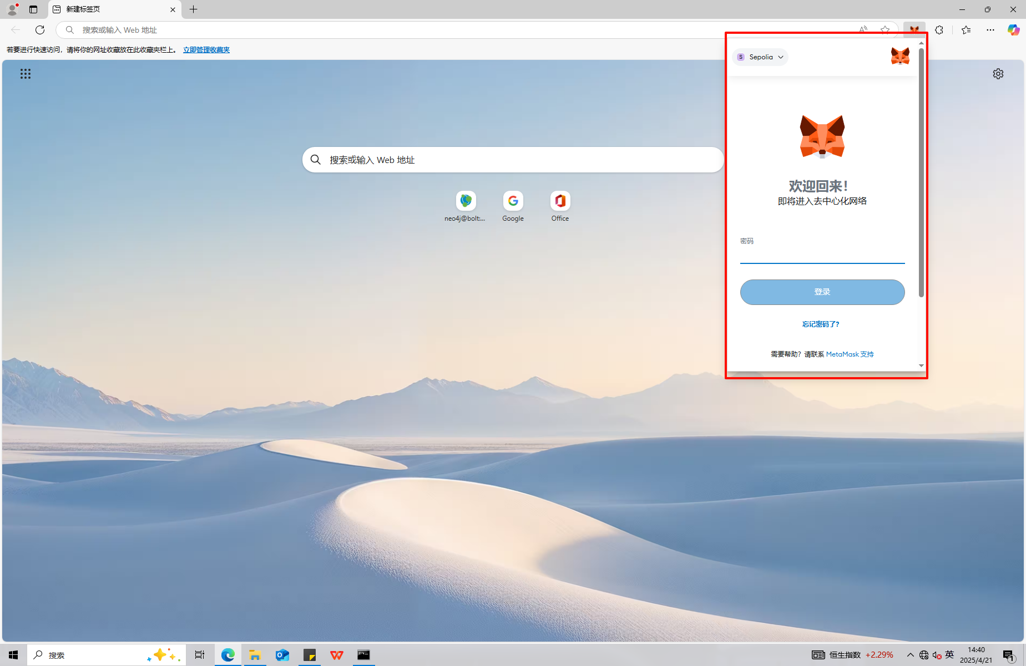Expand the Sepolia network dropdown
The image size is (1026, 666).
pos(760,57)
